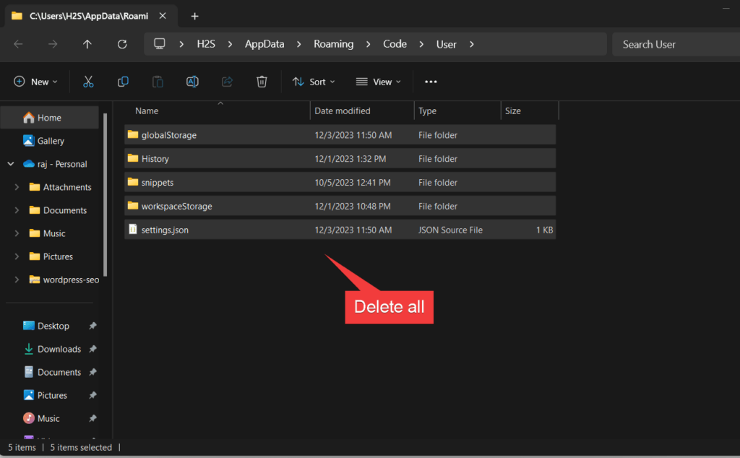Toggle the Name column sort direction
Image resolution: width=740 pixels, height=458 pixels.
[147, 111]
